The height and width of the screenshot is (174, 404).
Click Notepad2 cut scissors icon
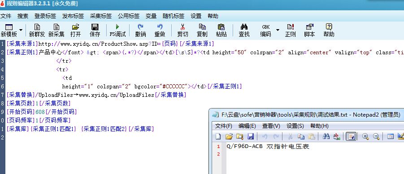point(290,136)
